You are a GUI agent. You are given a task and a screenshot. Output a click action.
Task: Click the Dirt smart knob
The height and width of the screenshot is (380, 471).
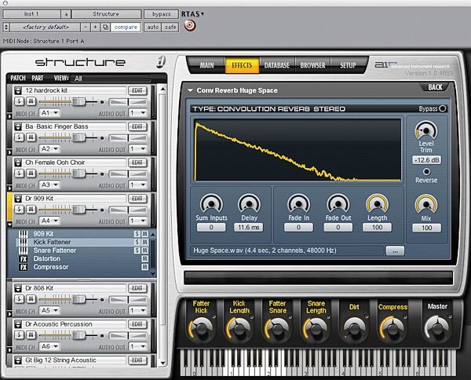click(x=354, y=328)
